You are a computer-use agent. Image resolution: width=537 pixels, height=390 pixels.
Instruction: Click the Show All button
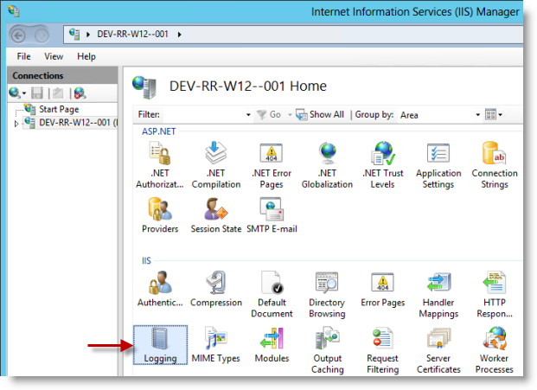pyautogui.click(x=320, y=114)
